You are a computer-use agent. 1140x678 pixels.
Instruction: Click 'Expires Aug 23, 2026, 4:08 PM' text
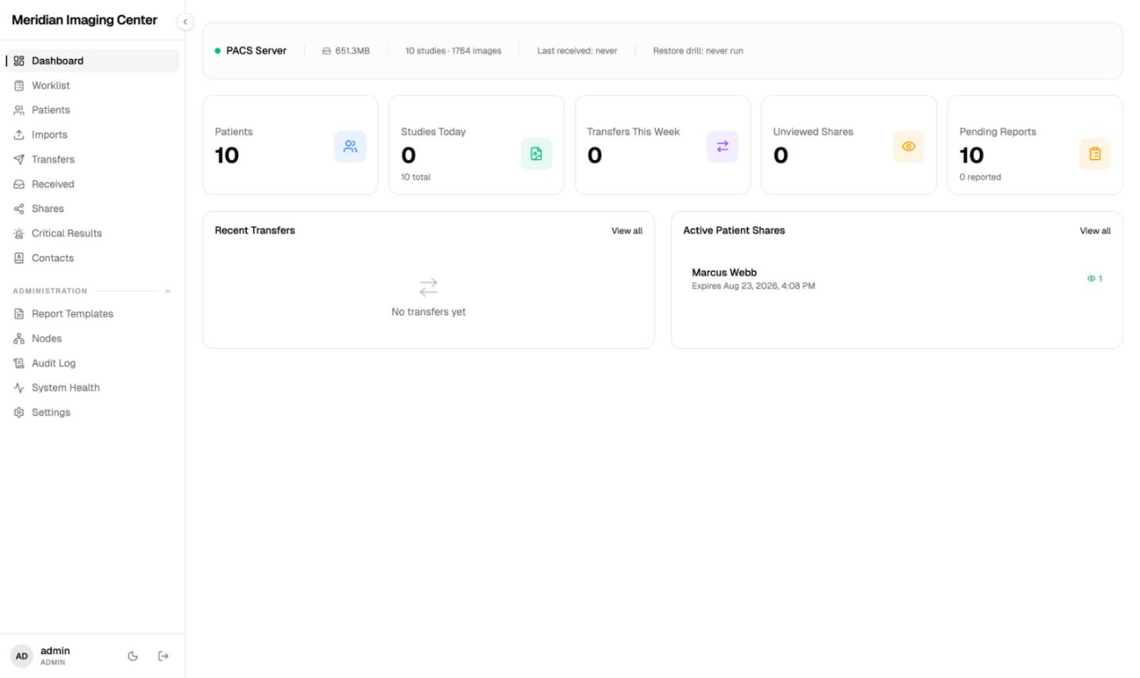click(x=753, y=286)
